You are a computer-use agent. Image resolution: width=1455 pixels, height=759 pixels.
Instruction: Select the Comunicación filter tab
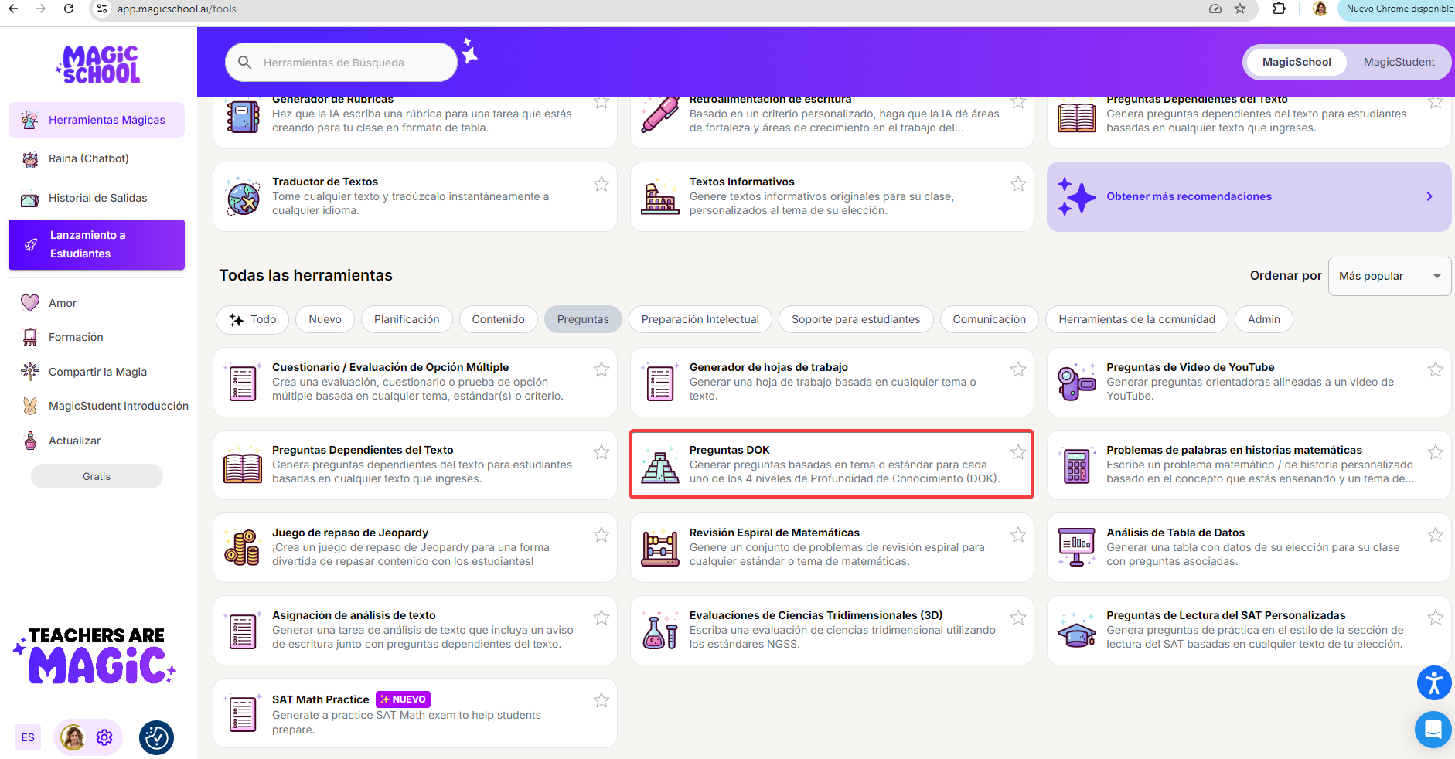(x=988, y=319)
